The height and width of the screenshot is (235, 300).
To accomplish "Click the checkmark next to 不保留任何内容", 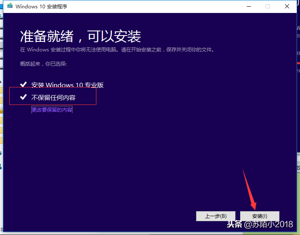I will coord(23,97).
